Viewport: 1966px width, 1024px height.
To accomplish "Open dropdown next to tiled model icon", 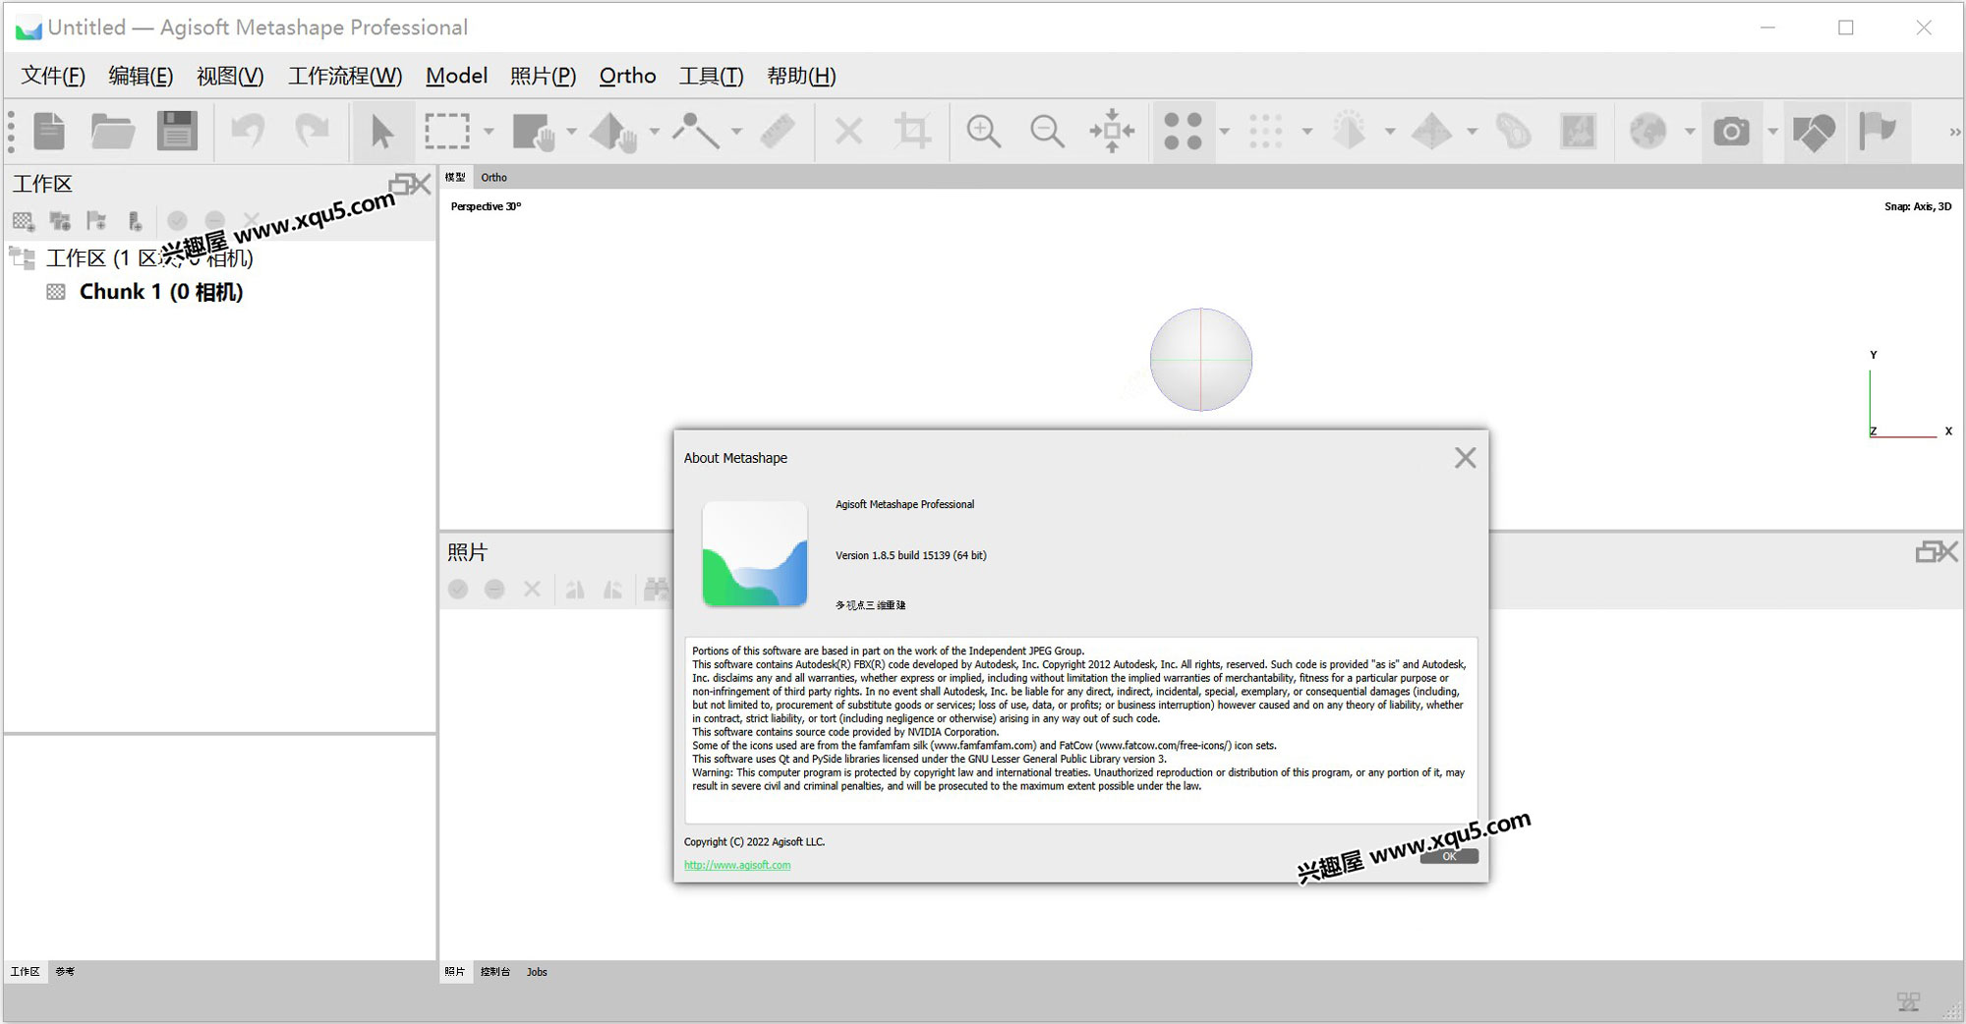I will [x=1472, y=132].
